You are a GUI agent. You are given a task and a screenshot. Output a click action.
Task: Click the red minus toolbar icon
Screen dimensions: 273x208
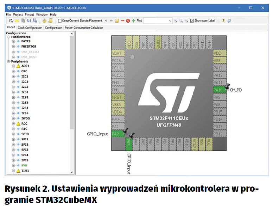tap(123, 21)
